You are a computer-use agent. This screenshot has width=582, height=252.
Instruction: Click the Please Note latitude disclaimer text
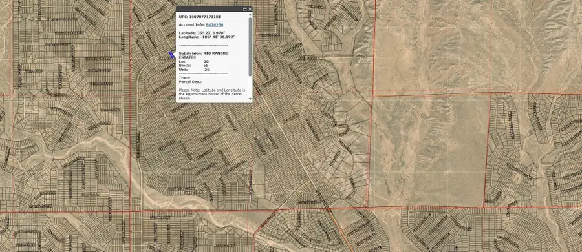click(x=212, y=94)
